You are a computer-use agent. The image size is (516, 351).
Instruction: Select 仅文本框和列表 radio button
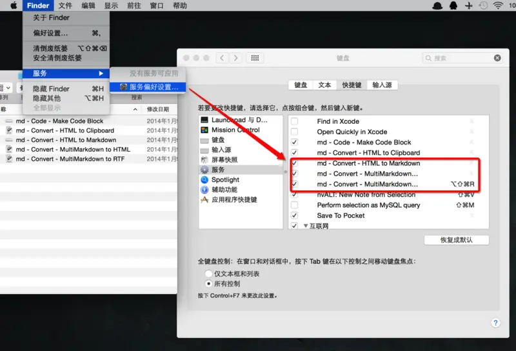tap(208, 274)
